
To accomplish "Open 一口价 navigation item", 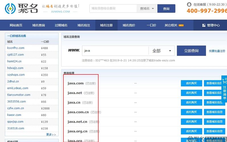I will point(151,25).
